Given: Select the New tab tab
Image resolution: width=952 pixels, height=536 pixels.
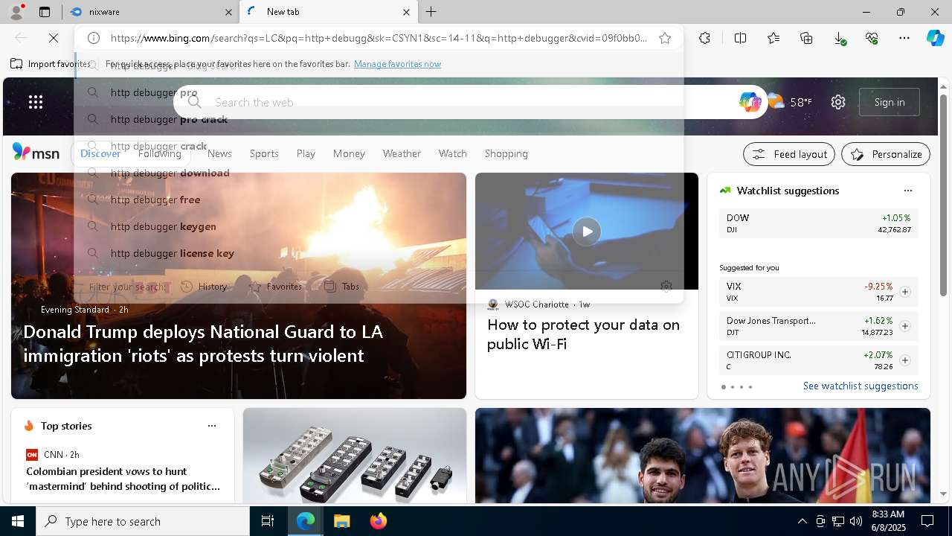Looking at the screenshot, I should pos(328,12).
